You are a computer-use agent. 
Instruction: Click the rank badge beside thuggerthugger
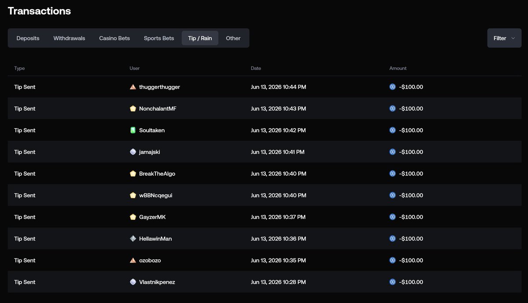[133, 87]
